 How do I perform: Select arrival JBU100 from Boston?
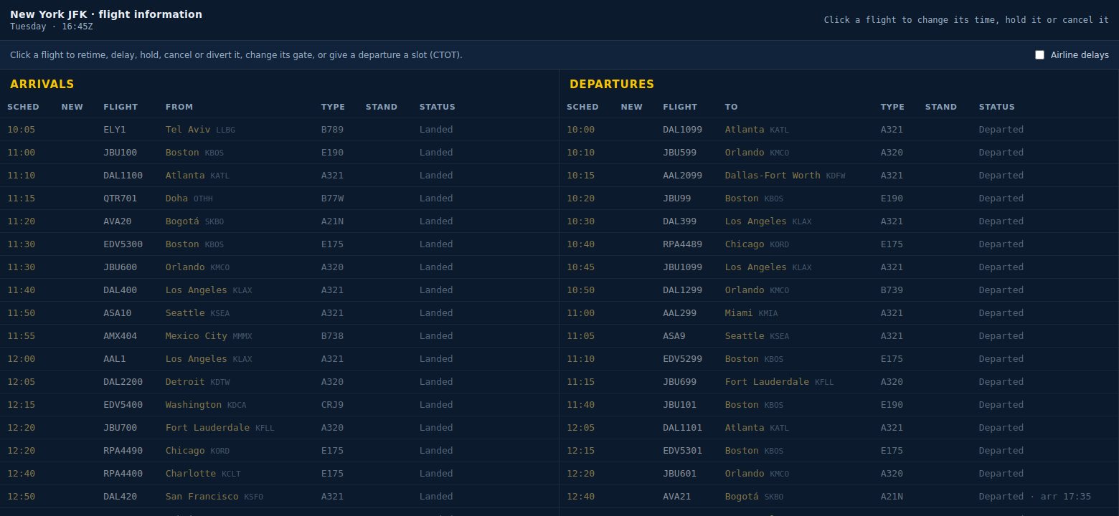click(279, 153)
